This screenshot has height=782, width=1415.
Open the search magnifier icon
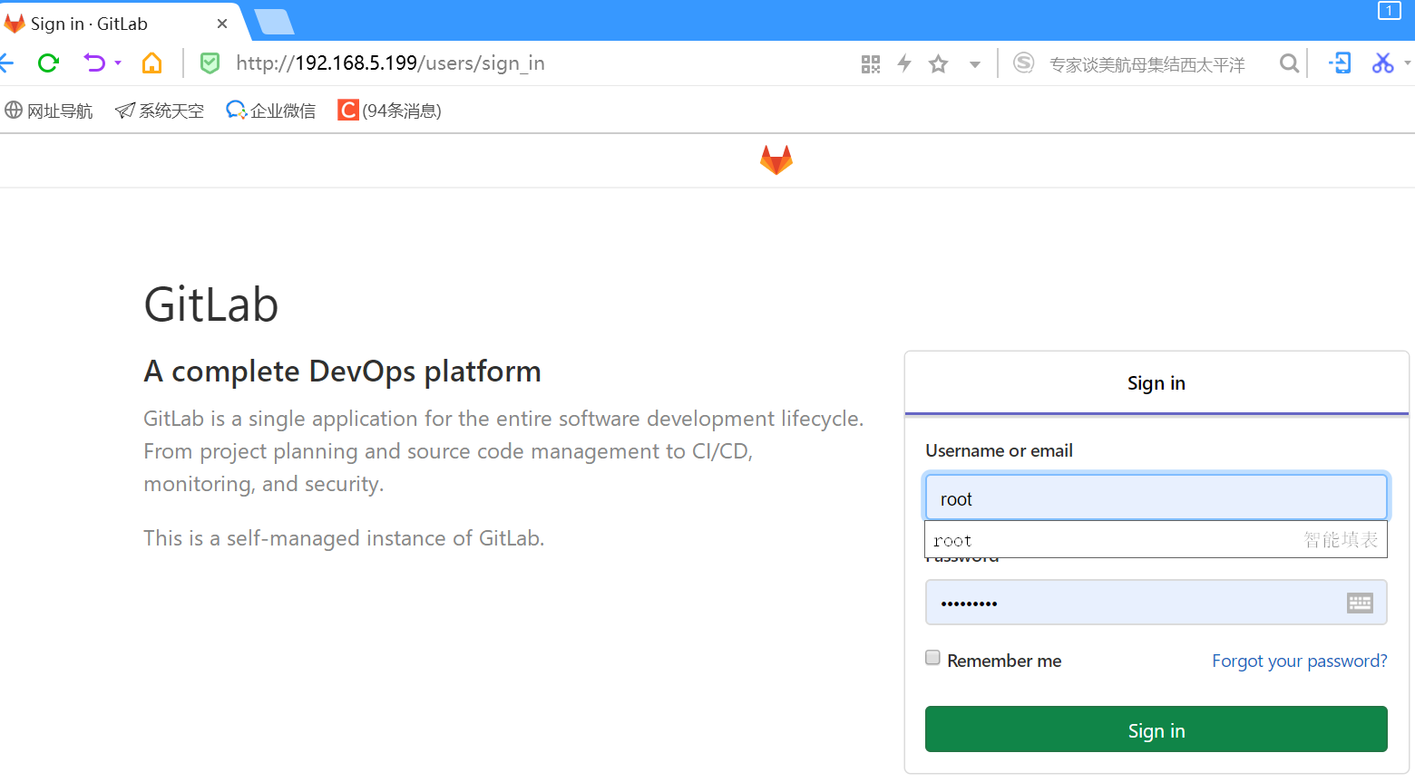(x=1288, y=63)
